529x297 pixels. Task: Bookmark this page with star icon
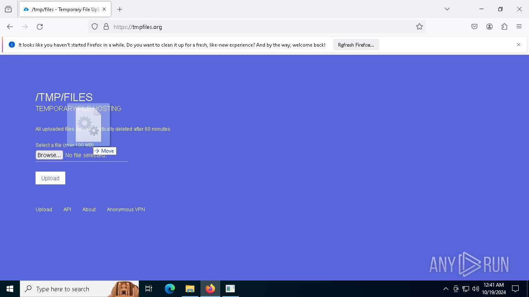419,27
